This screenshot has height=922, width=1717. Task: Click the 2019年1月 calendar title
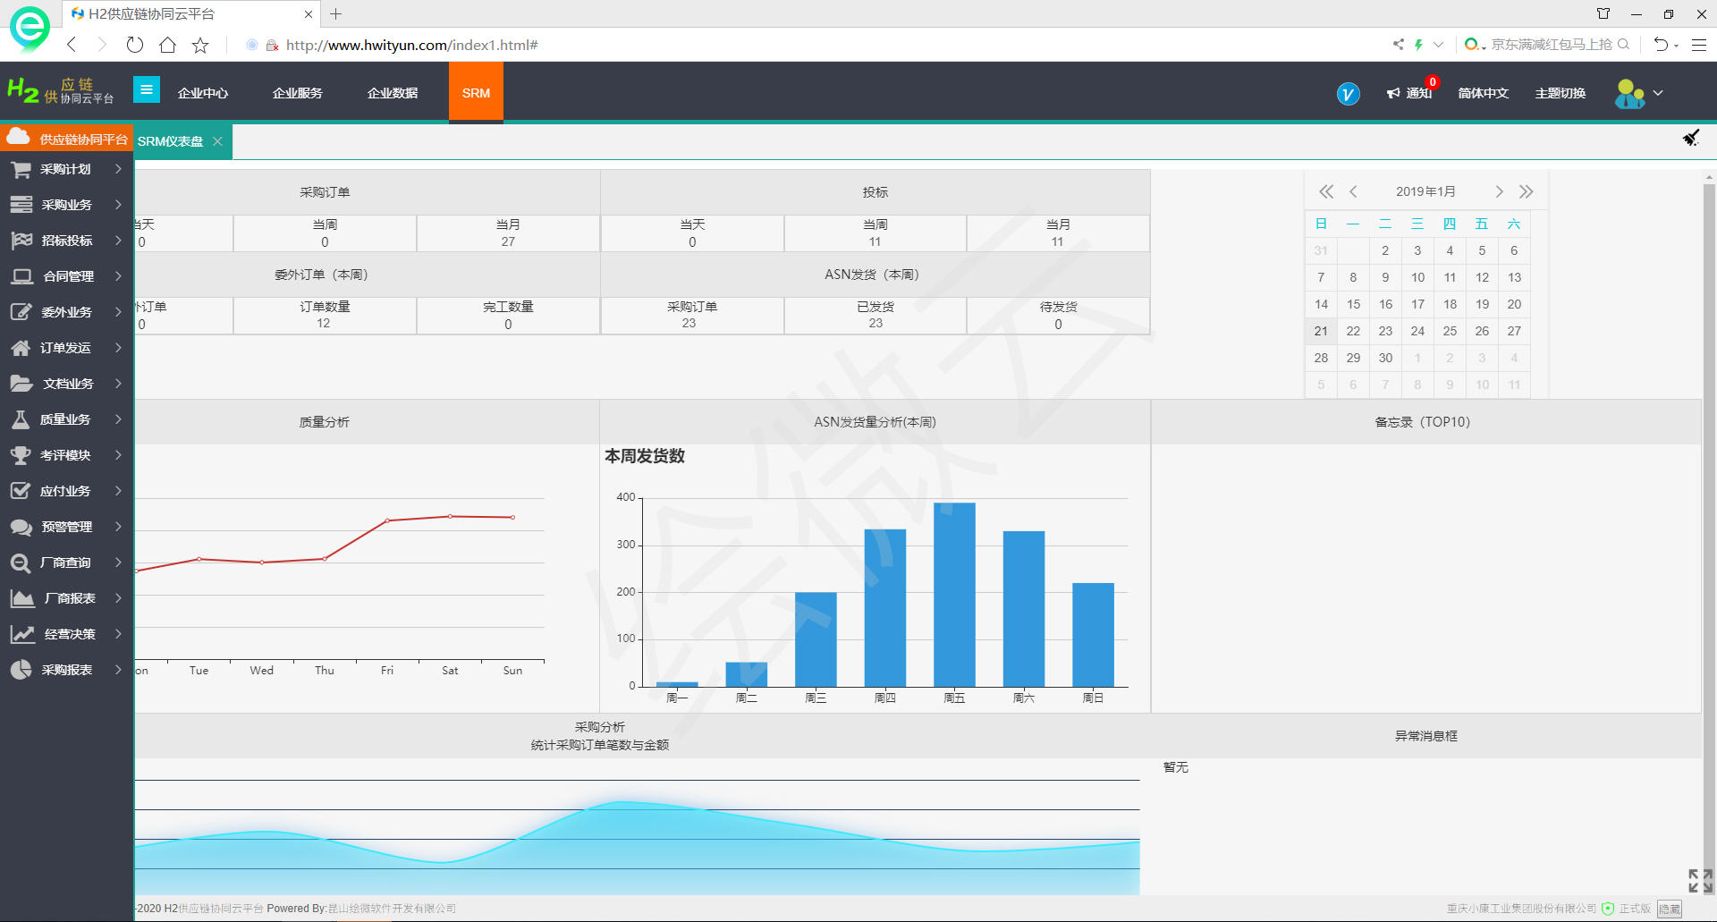coord(1425,191)
